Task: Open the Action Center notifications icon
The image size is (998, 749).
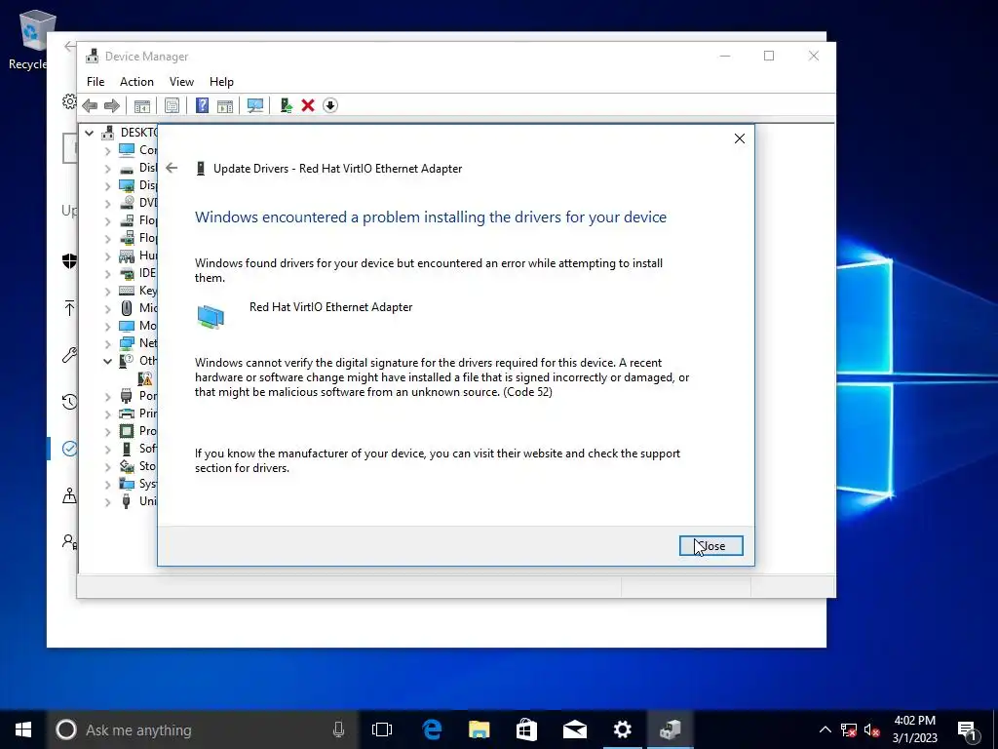Action: click(x=968, y=729)
